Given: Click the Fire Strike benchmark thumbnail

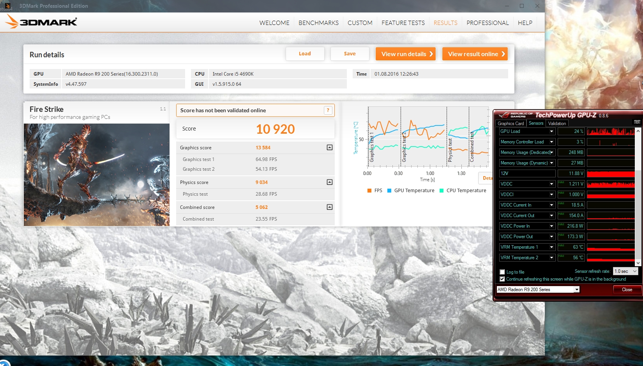Looking at the screenshot, I should point(97,175).
